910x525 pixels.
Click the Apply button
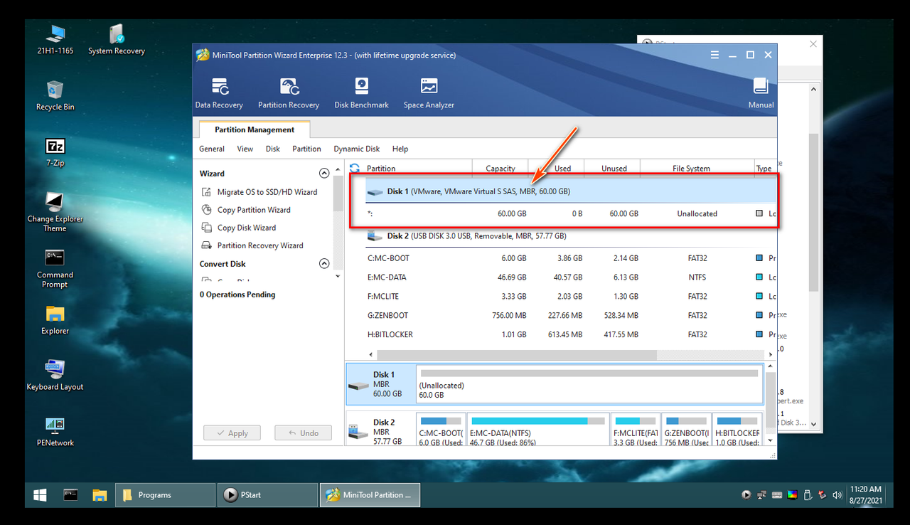(232, 433)
